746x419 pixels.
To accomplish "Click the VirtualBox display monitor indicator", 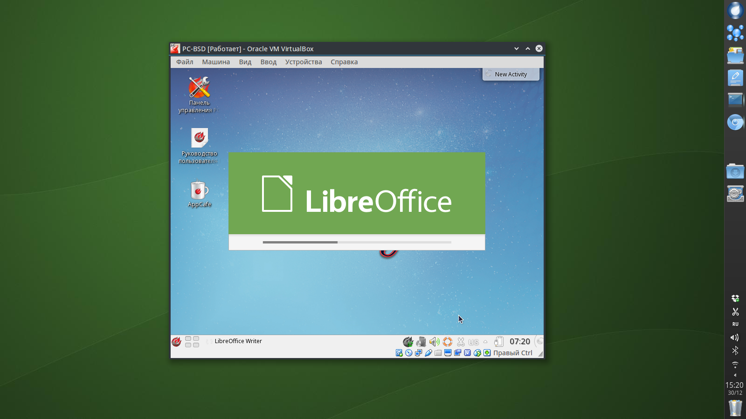I will click(x=448, y=353).
